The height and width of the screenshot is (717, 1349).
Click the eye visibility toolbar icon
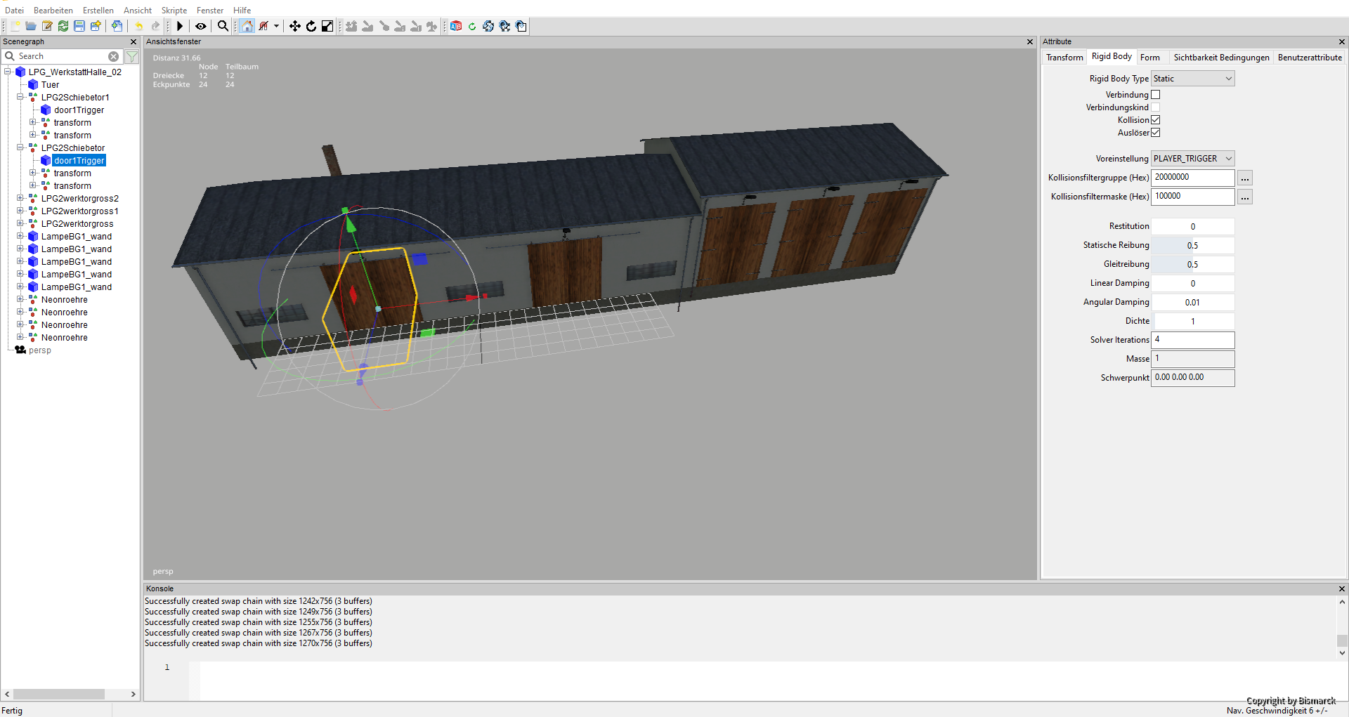point(201,26)
